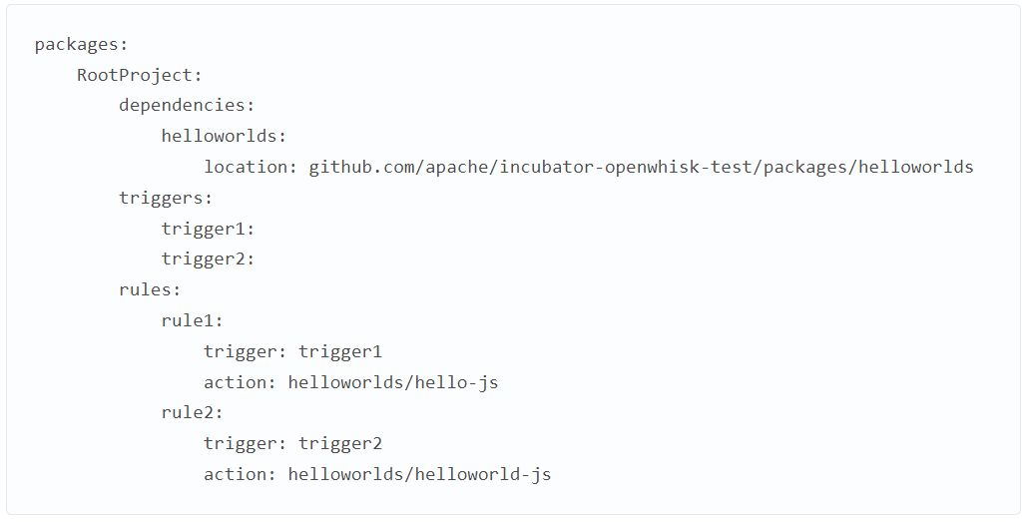The width and height of the screenshot is (1030, 522).
Task: Click helloworlds/helloworld-js action value
Action: coord(419,474)
